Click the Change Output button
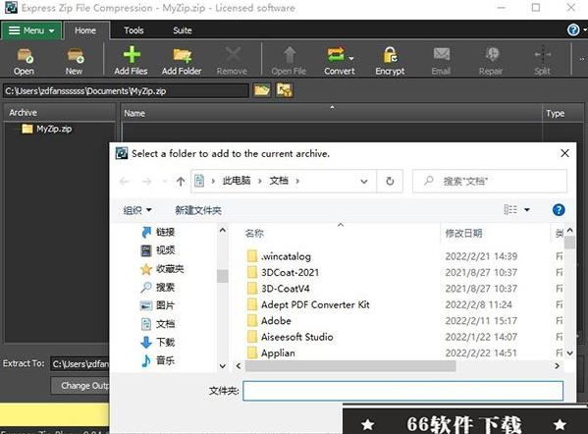 (80, 386)
